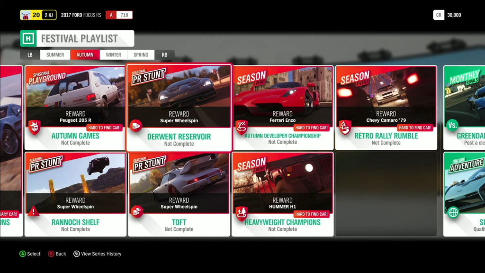
Task: Click Not Complete under Retro Rally Rumble
Action: tap(386, 143)
